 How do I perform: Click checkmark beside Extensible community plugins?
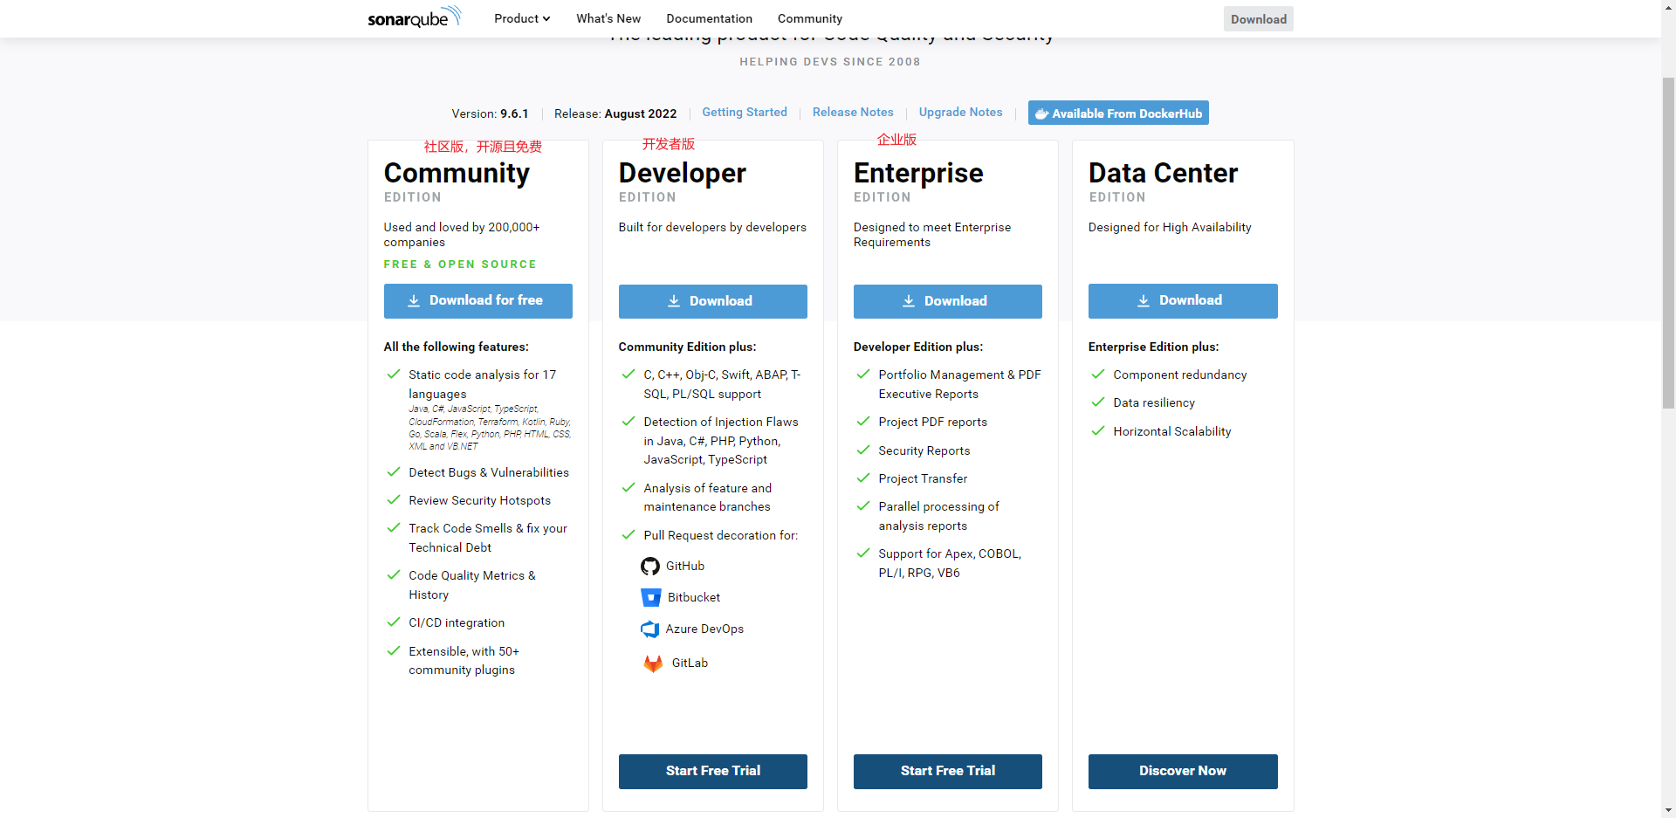(x=394, y=650)
